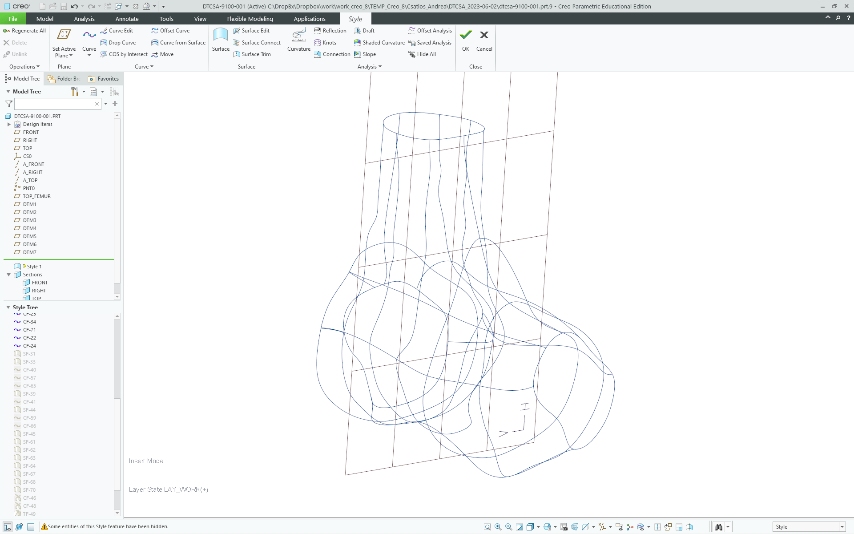
Task: Switch to the Analysis ribbon tab
Action: point(84,19)
